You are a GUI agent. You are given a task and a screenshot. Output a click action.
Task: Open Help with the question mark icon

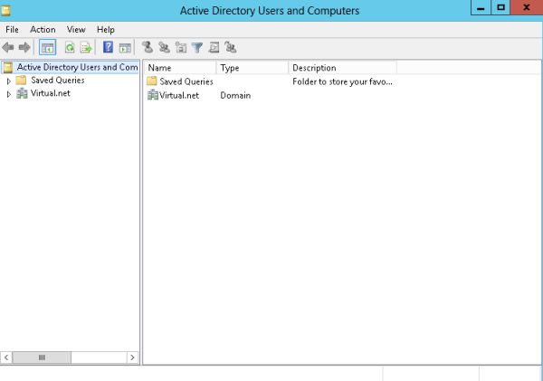click(108, 47)
